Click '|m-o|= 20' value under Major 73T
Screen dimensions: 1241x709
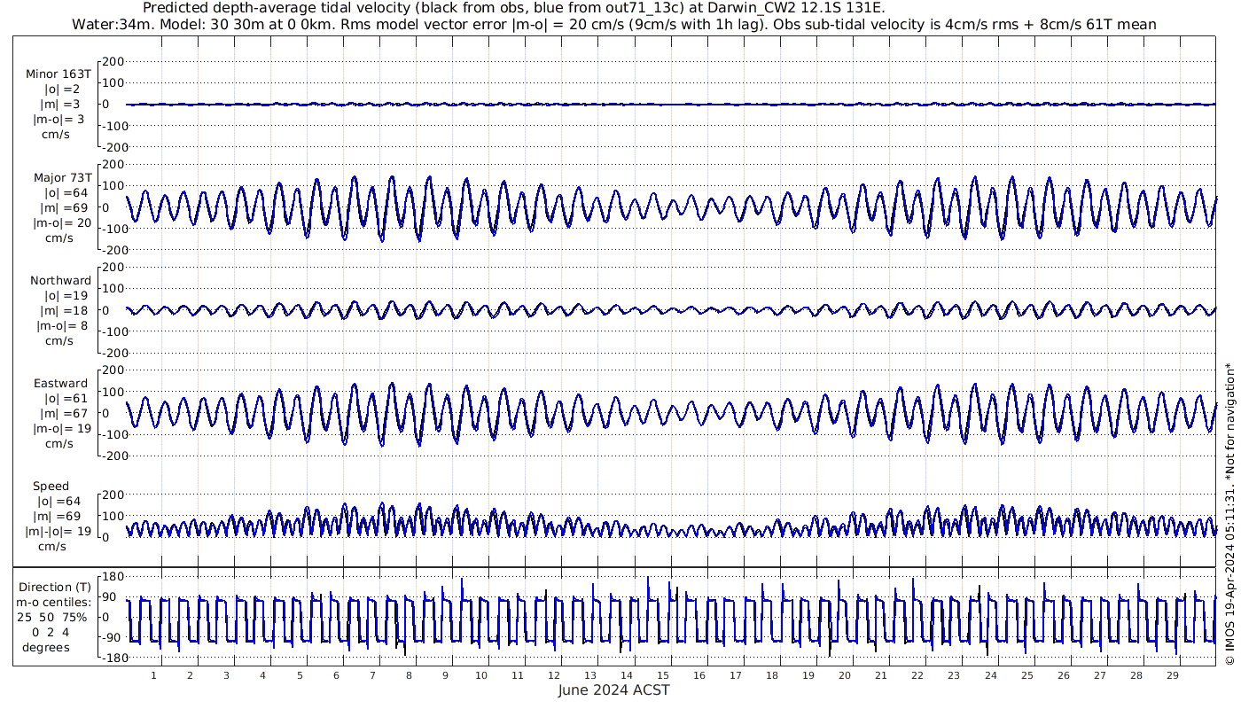coord(62,222)
